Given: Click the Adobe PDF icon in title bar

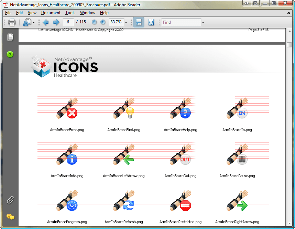Looking at the screenshot, I should 6,4.
